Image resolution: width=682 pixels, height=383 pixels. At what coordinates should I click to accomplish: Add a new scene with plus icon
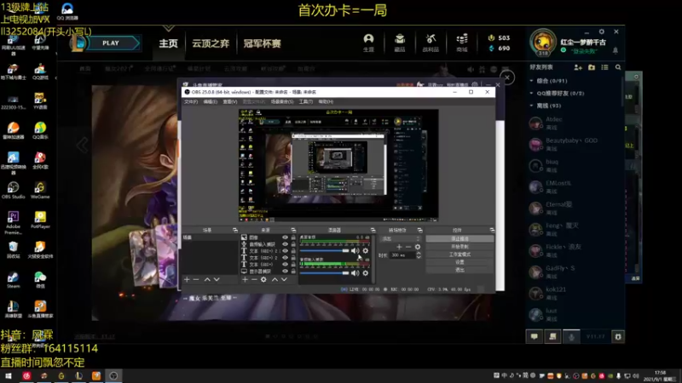[x=187, y=280]
